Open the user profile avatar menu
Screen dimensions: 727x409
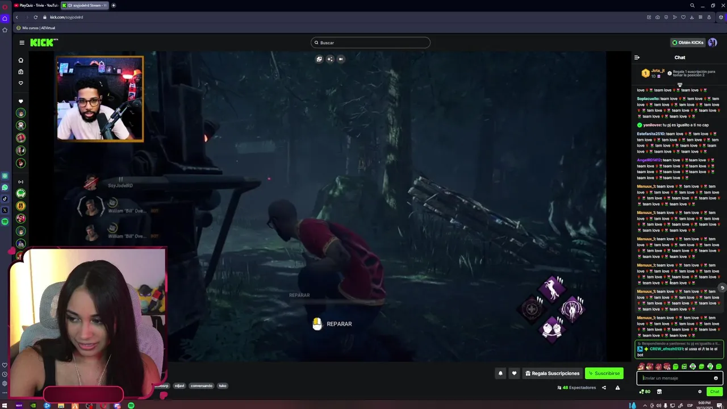pos(712,43)
